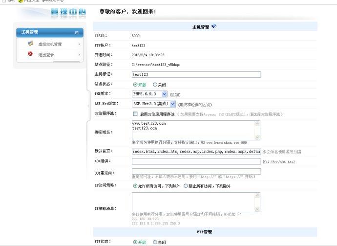Click blue checkmark icon beside 主机管理 header
Image resolution: width=337 pixels, height=246 pixels.
214,26
